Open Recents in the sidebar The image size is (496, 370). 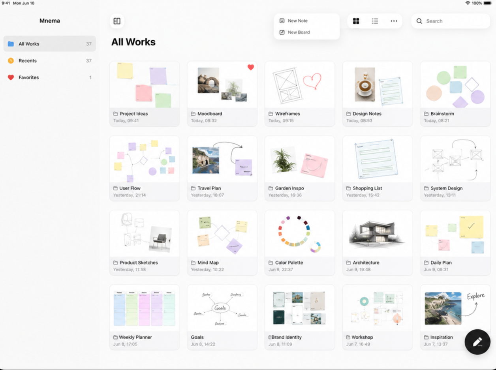coord(50,61)
